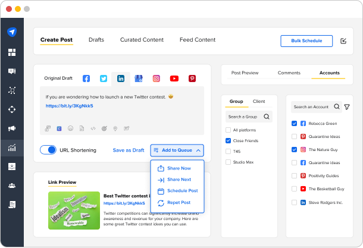Choose Repet Post from the queue menu
Screen dimensions: 363x248
tap(174, 203)
